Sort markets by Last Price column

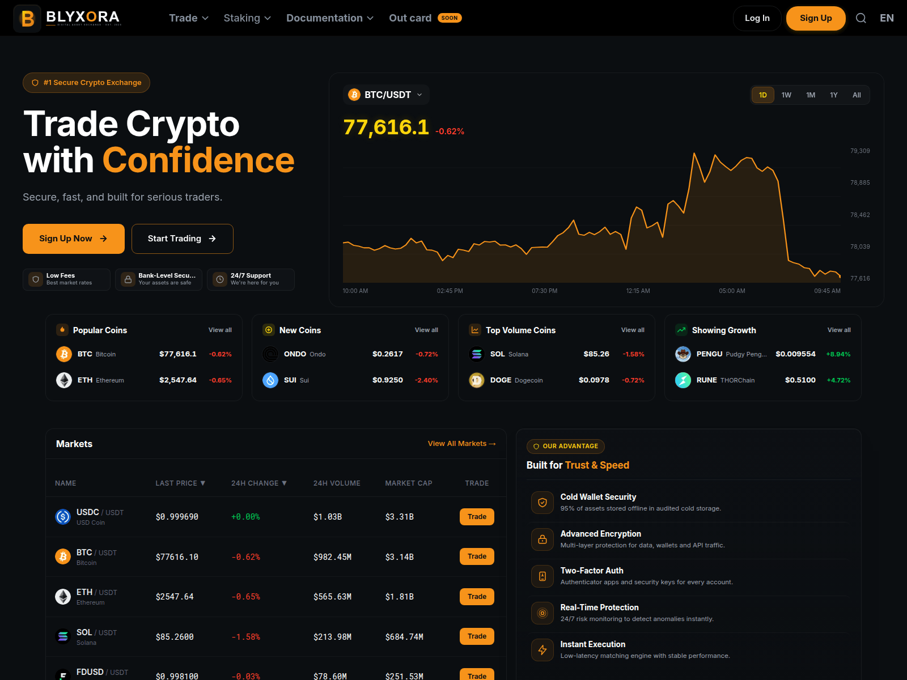pyautogui.click(x=180, y=483)
